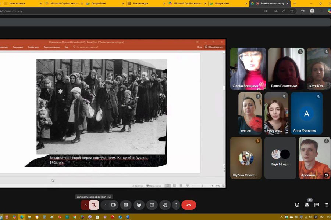
Task: Show the participants list
Action: [x=307, y=205]
